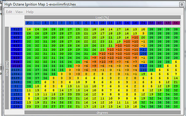Select the load axis header 24
Viewport: 186px width, 116px height.
click(143, 23)
